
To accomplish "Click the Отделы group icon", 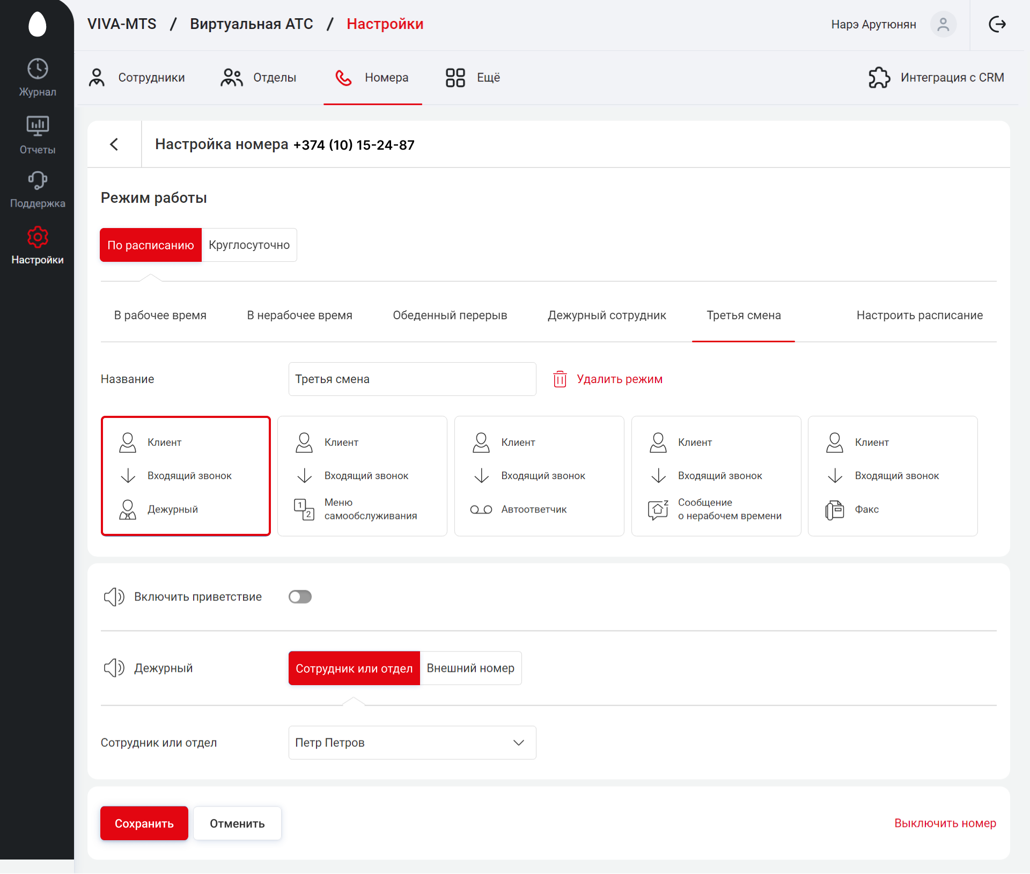I will [x=232, y=77].
